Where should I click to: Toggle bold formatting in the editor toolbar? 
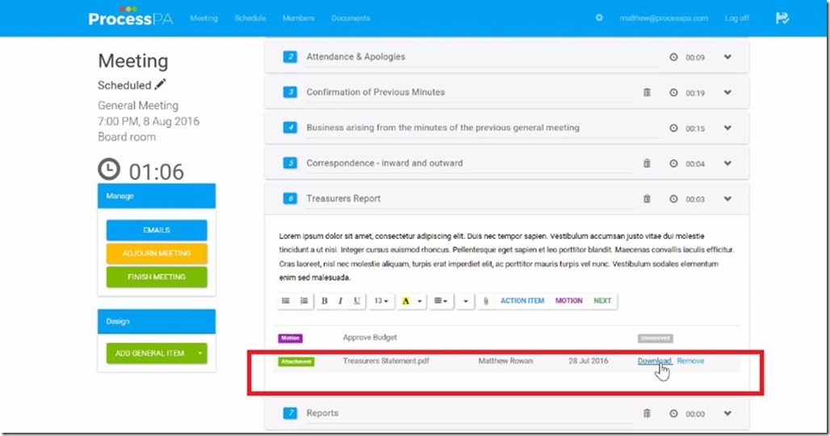325,301
